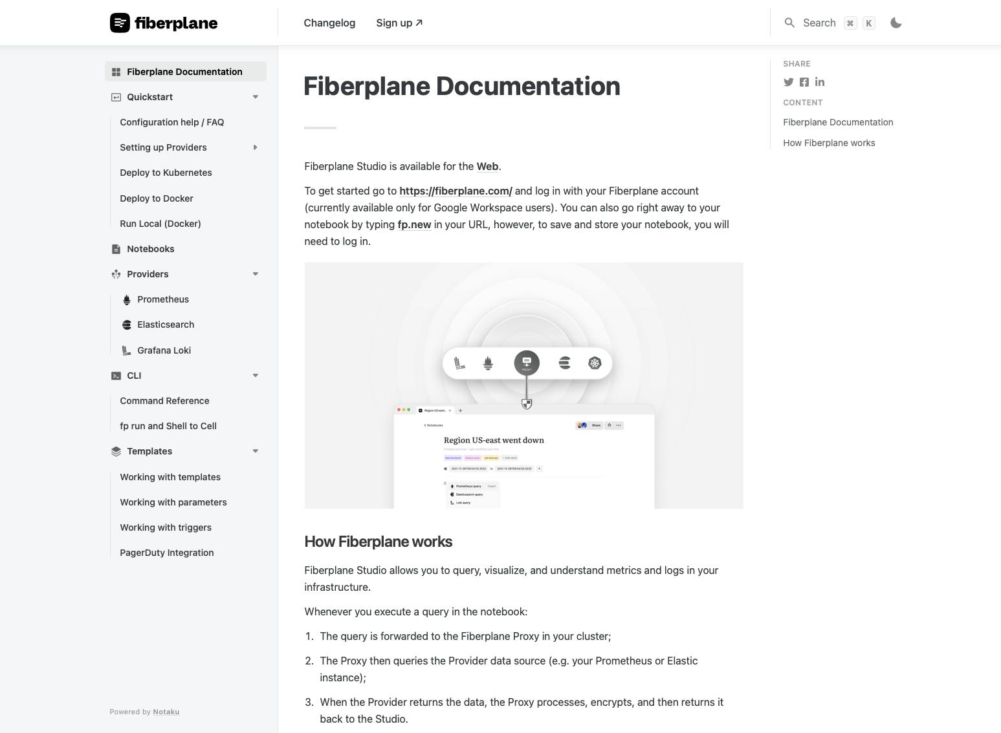This screenshot has height=733, width=1001.
Task: Collapse the Templates section arrow
Action: pyautogui.click(x=256, y=451)
